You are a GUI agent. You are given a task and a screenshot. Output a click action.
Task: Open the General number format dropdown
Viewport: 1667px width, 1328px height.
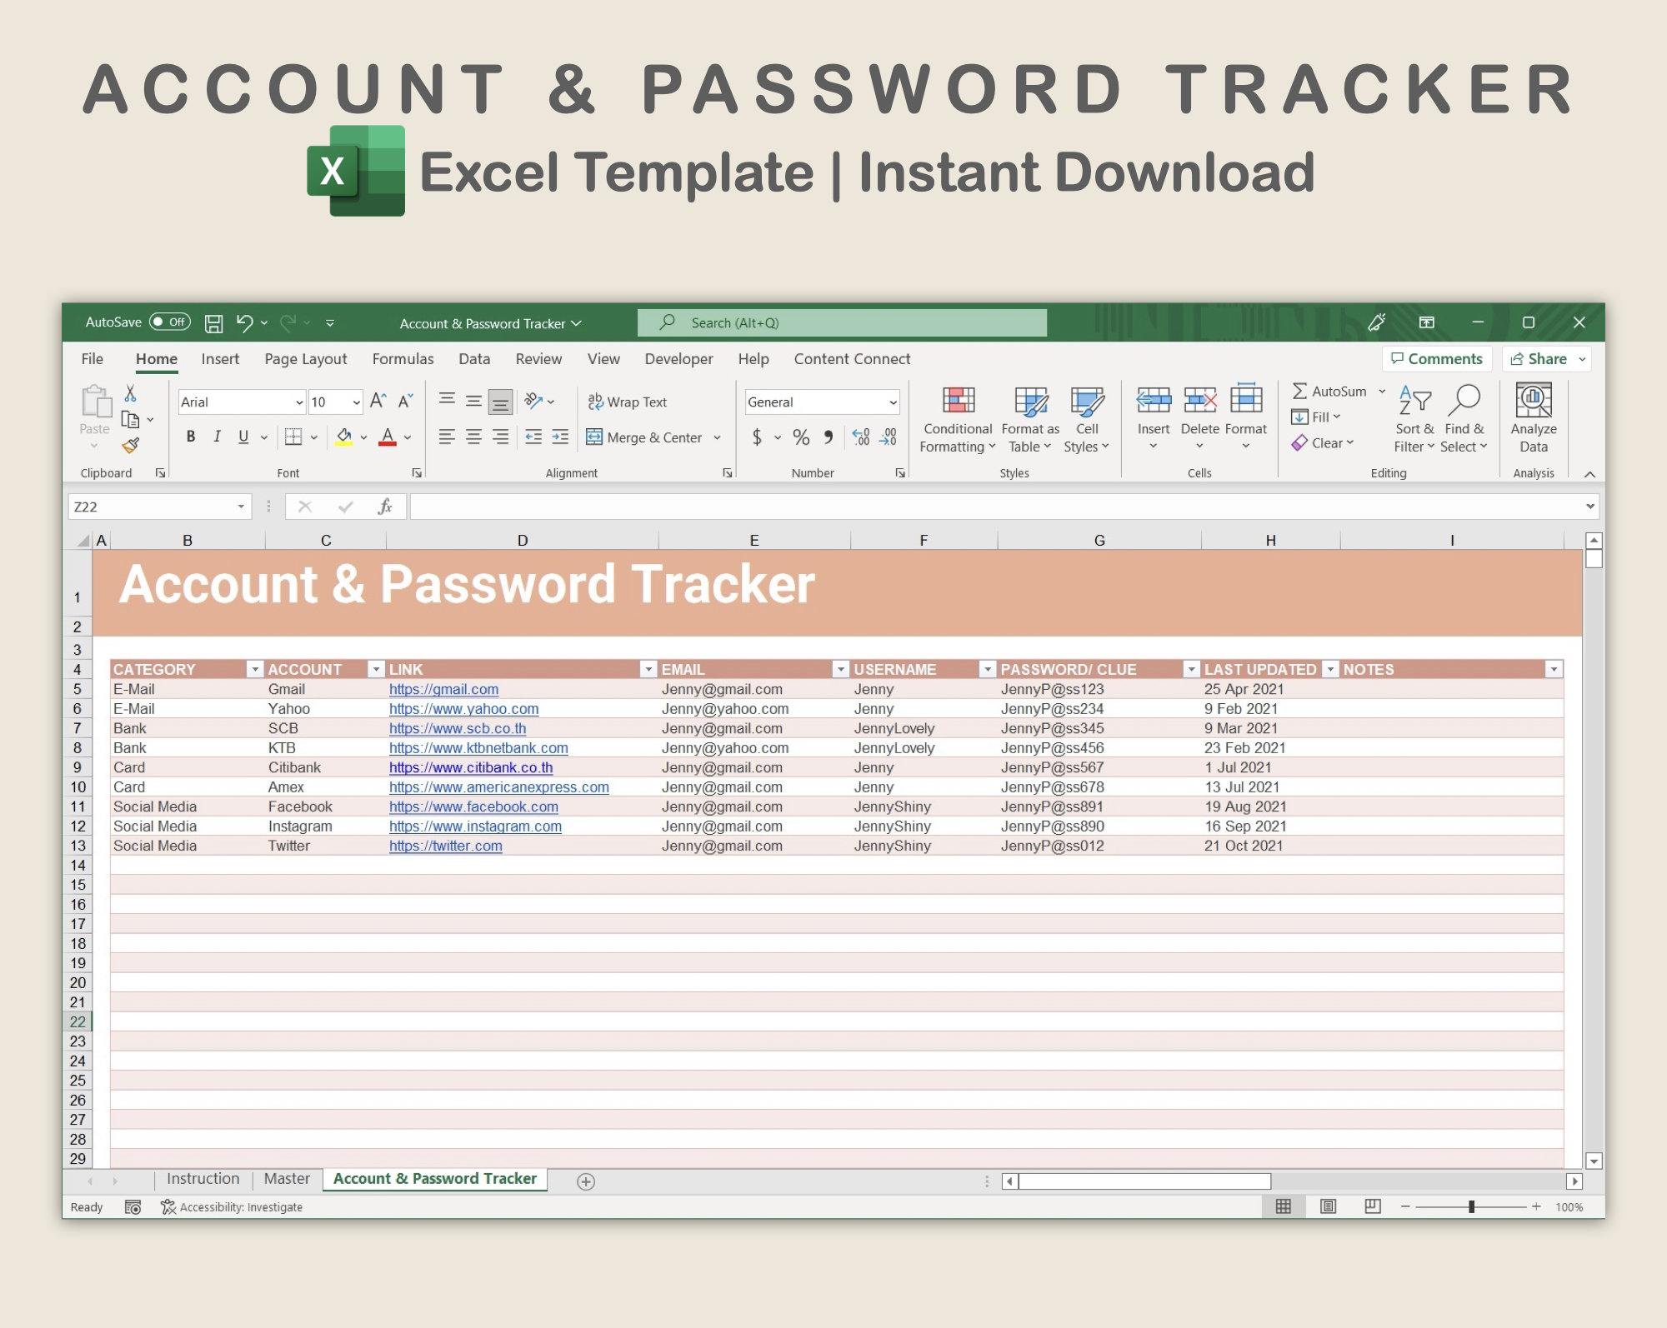894,402
